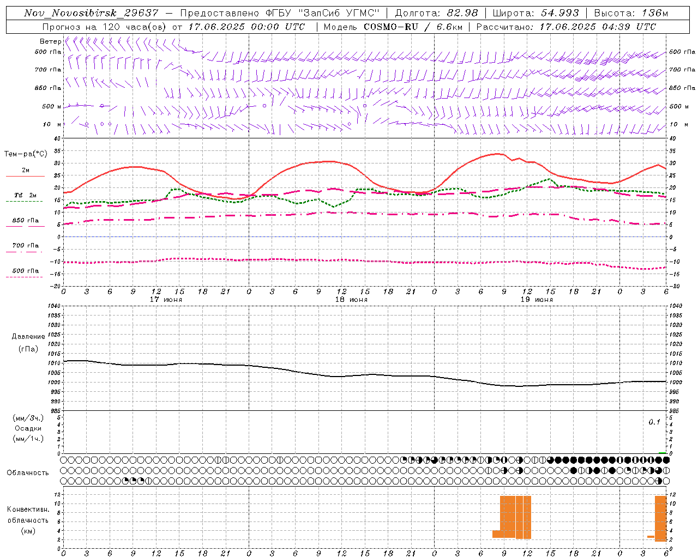Select the "COSMO-RU" model name
The width and height of the screenshot is (698, 558).
click(391, 27)
